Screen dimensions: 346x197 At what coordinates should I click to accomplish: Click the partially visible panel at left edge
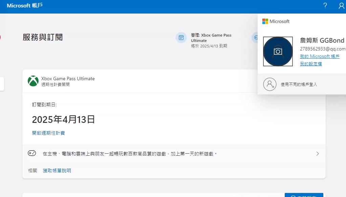click(x=2, y=85)
